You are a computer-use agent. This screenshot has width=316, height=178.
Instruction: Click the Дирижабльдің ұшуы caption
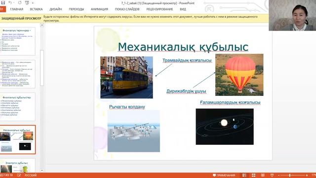[186, 91]
